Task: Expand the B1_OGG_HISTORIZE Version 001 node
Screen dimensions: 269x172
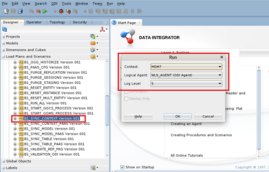Action: pyautogui.click(x=15, y=62)
